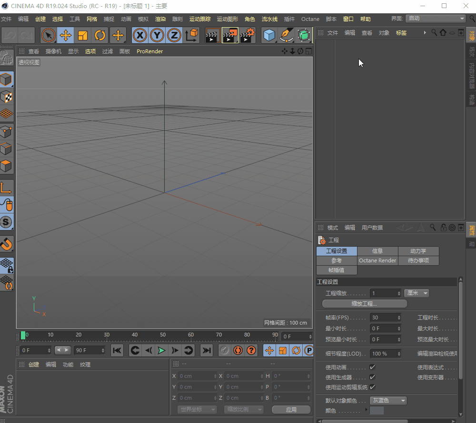This screenshot has width=476, height=423.
Task: Enable snap magnet icon
Action: [7, 244]
